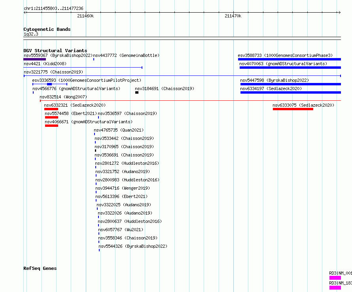Open nsv2801272 (Huddleston2016) variant label
Screen dimensions: 352x292
point(127,163)
